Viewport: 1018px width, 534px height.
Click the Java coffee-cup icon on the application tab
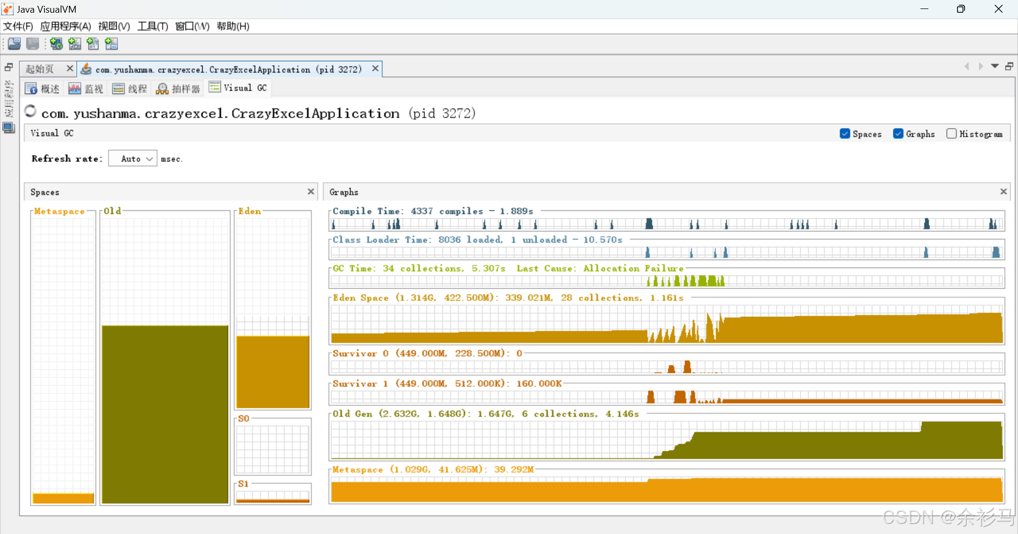coord(86,69)
